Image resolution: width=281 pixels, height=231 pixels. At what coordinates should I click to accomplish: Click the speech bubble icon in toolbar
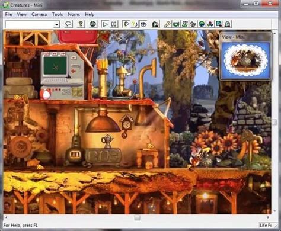pyautogui.click(x=68, y=24)
